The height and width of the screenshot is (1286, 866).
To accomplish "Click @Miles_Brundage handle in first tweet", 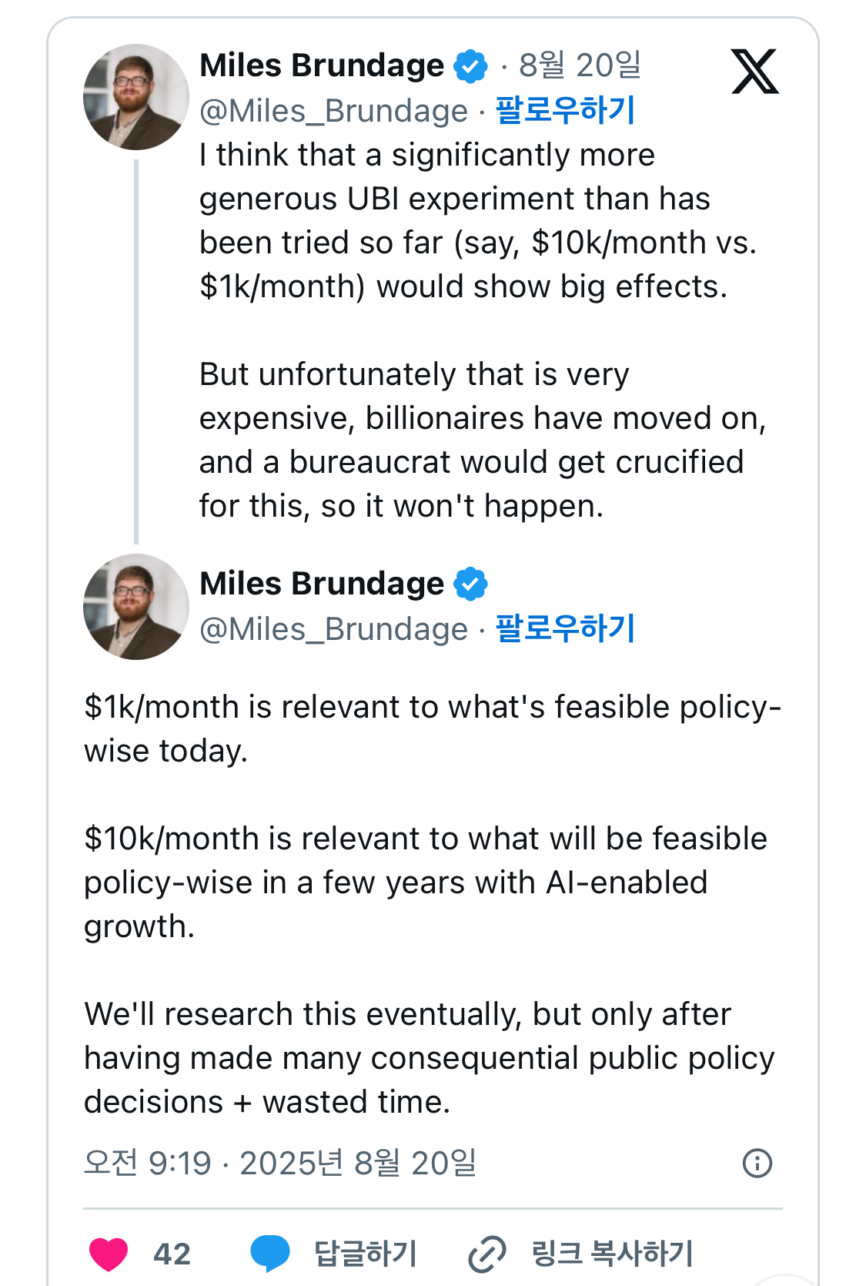I will 333,112.
